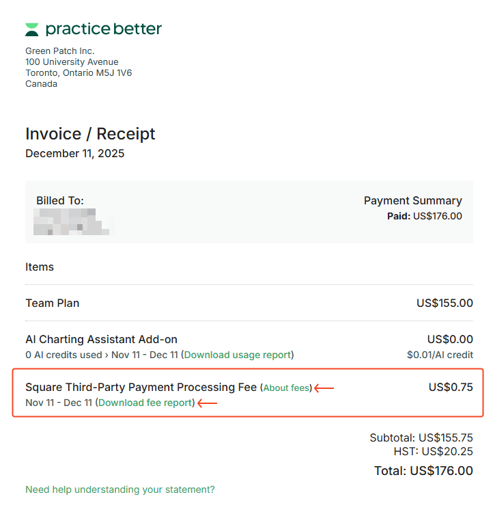Click the 'practice better' wordmark text
This screenshot has width=493, height=514.
click(x=103, y=29)
